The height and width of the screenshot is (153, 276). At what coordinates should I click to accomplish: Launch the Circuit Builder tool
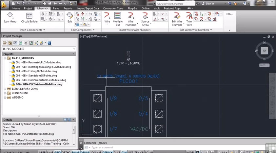point(29,18)
